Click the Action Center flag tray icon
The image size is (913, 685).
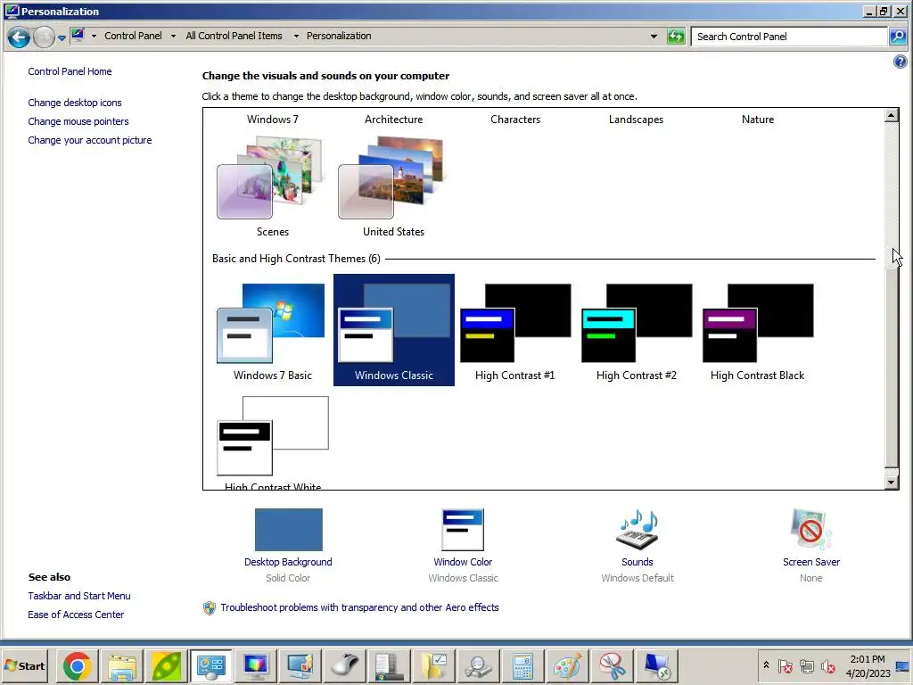click(786, 666)
